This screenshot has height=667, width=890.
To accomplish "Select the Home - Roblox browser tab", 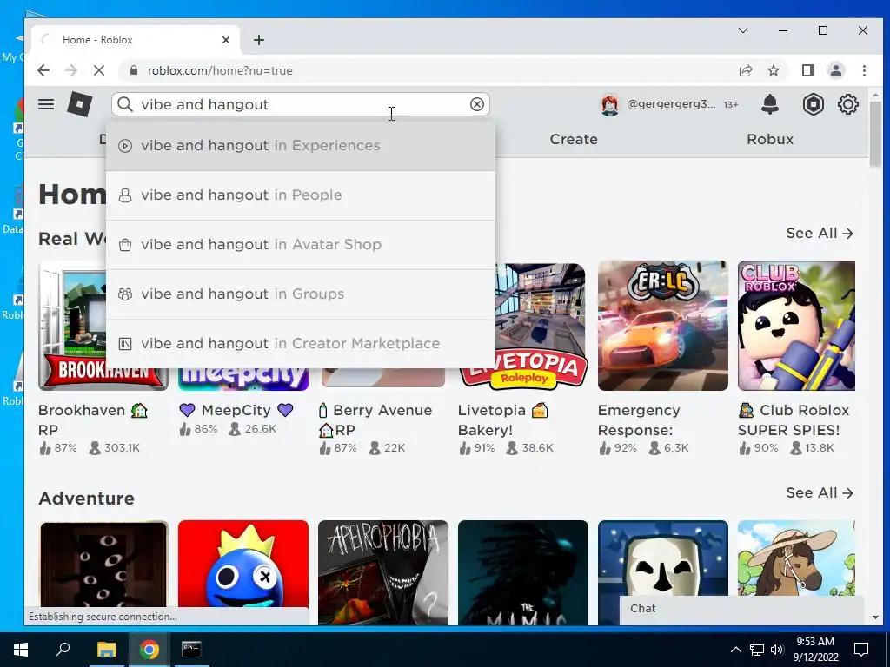I will pyautogui.click(x=135, y=40).
